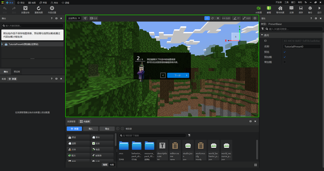This screenshot has width=324, height=171.
Task: Click the 备份 backup icon
Action: (x=310, y=8)
